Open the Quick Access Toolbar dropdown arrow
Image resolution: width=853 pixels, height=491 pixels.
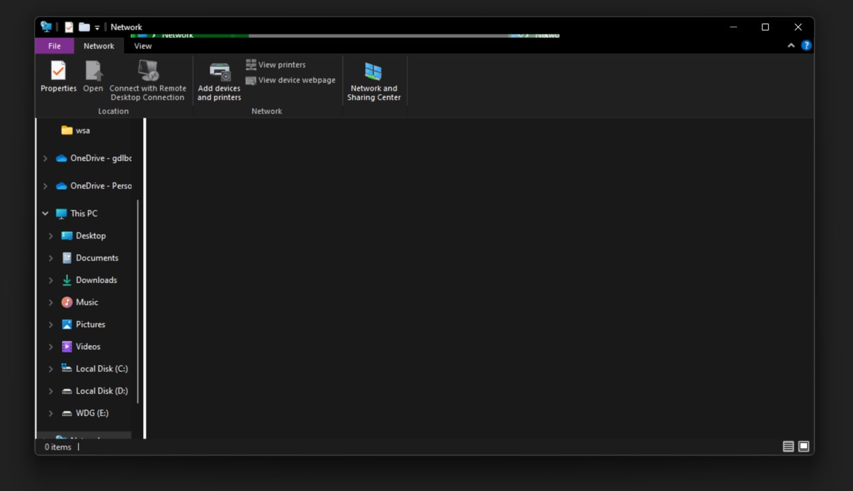click(97, 27)
